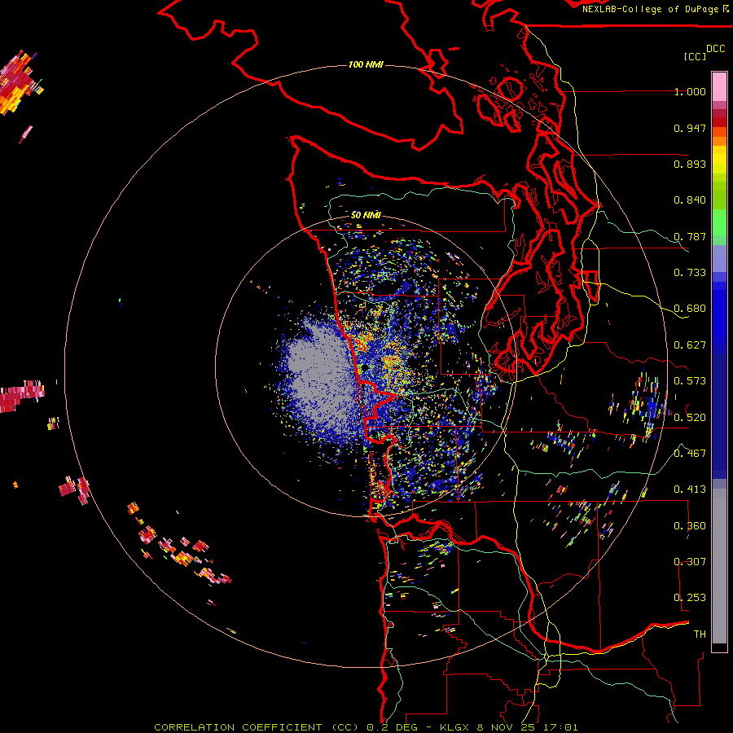The height and width of the screenshot is (733, 733).
Task: Click the 0.680 value on the color scale
Action: pos(690,309)
